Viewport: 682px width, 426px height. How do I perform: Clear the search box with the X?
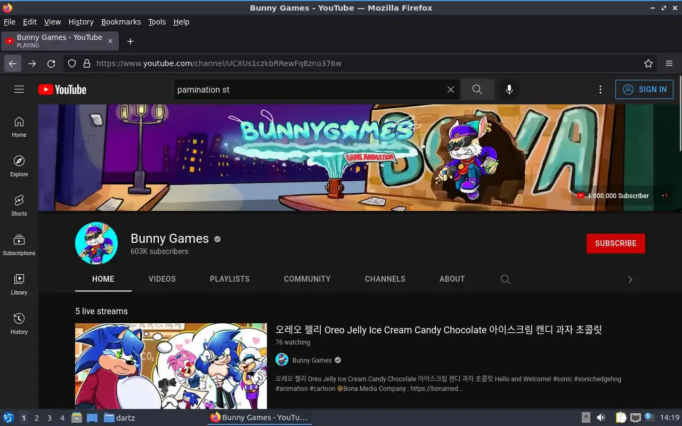[451, 89]
